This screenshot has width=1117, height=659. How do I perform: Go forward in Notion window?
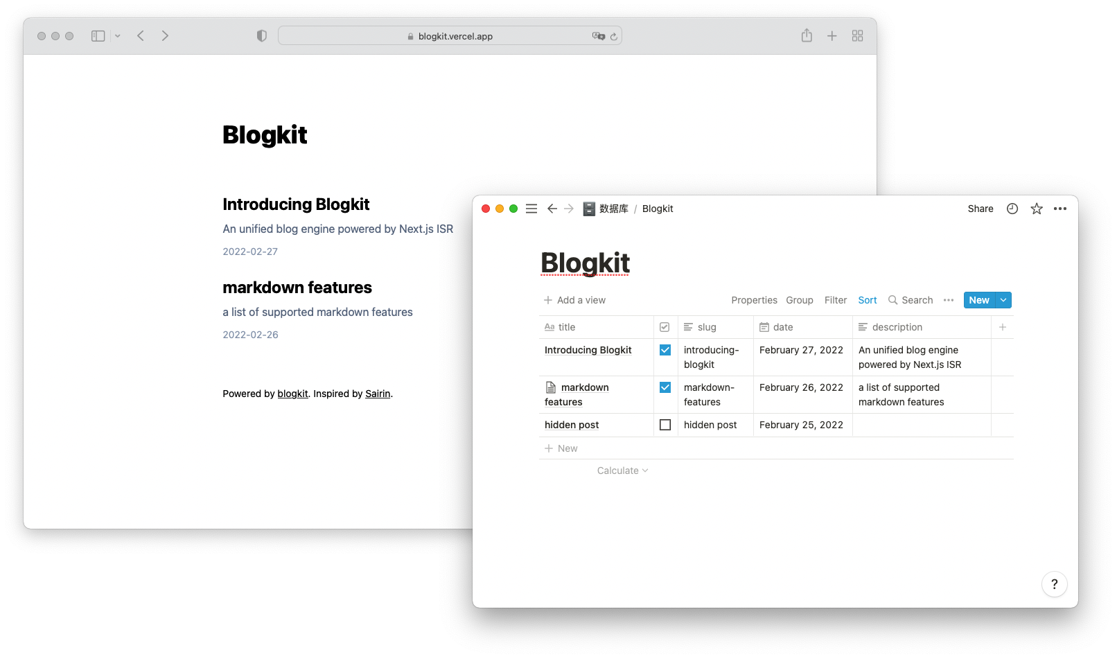tap(569, 209)
